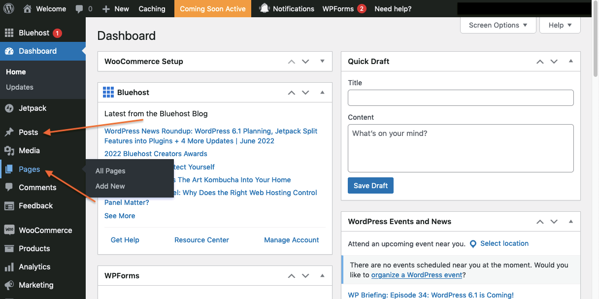599x299 pixels.
Task: Click the plus icon next to New
Action: [x=106, y=9]
